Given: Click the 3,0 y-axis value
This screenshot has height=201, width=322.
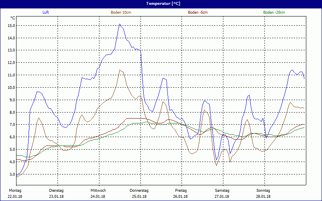Looking at the screenshot, I should 12,174.
